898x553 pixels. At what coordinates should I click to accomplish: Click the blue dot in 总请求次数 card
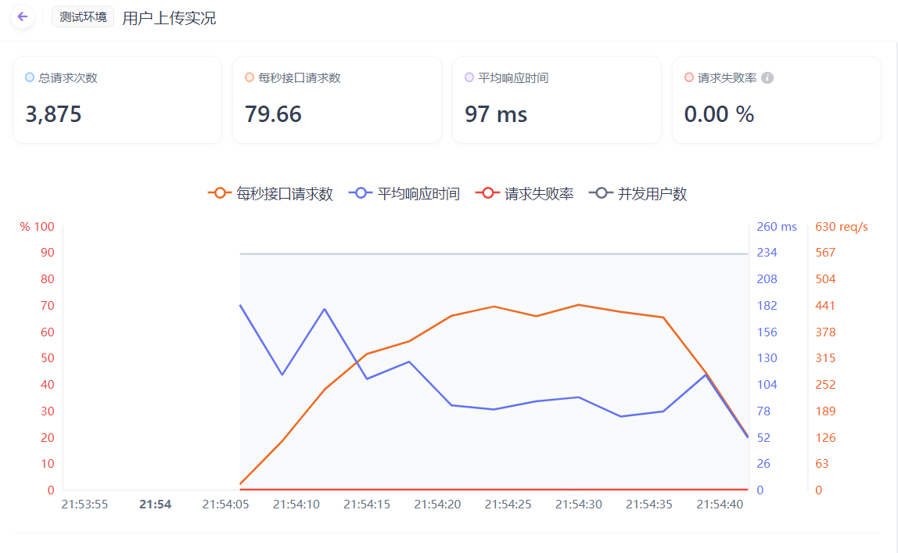(30, 77)
